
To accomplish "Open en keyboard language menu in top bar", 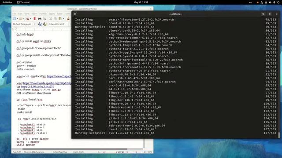I will [250, 2].
